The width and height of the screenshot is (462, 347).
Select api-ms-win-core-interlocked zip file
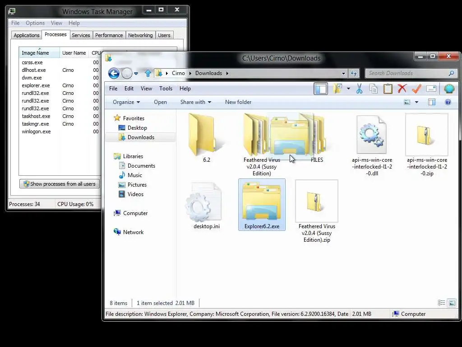[x=427, y=145]
